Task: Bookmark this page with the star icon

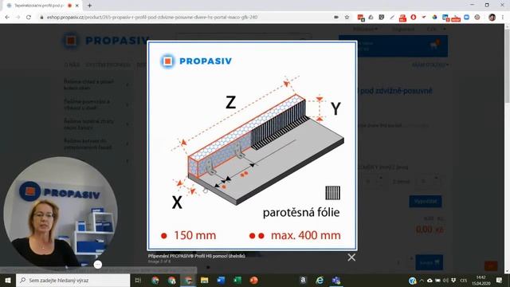Action: point(347,18)
